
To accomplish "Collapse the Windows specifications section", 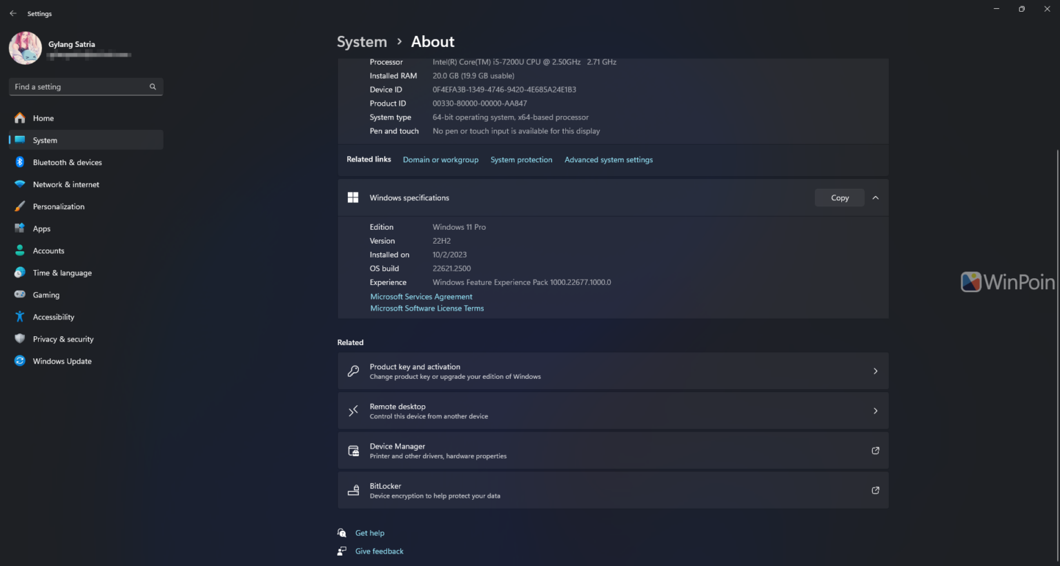I will click(875, 197).
